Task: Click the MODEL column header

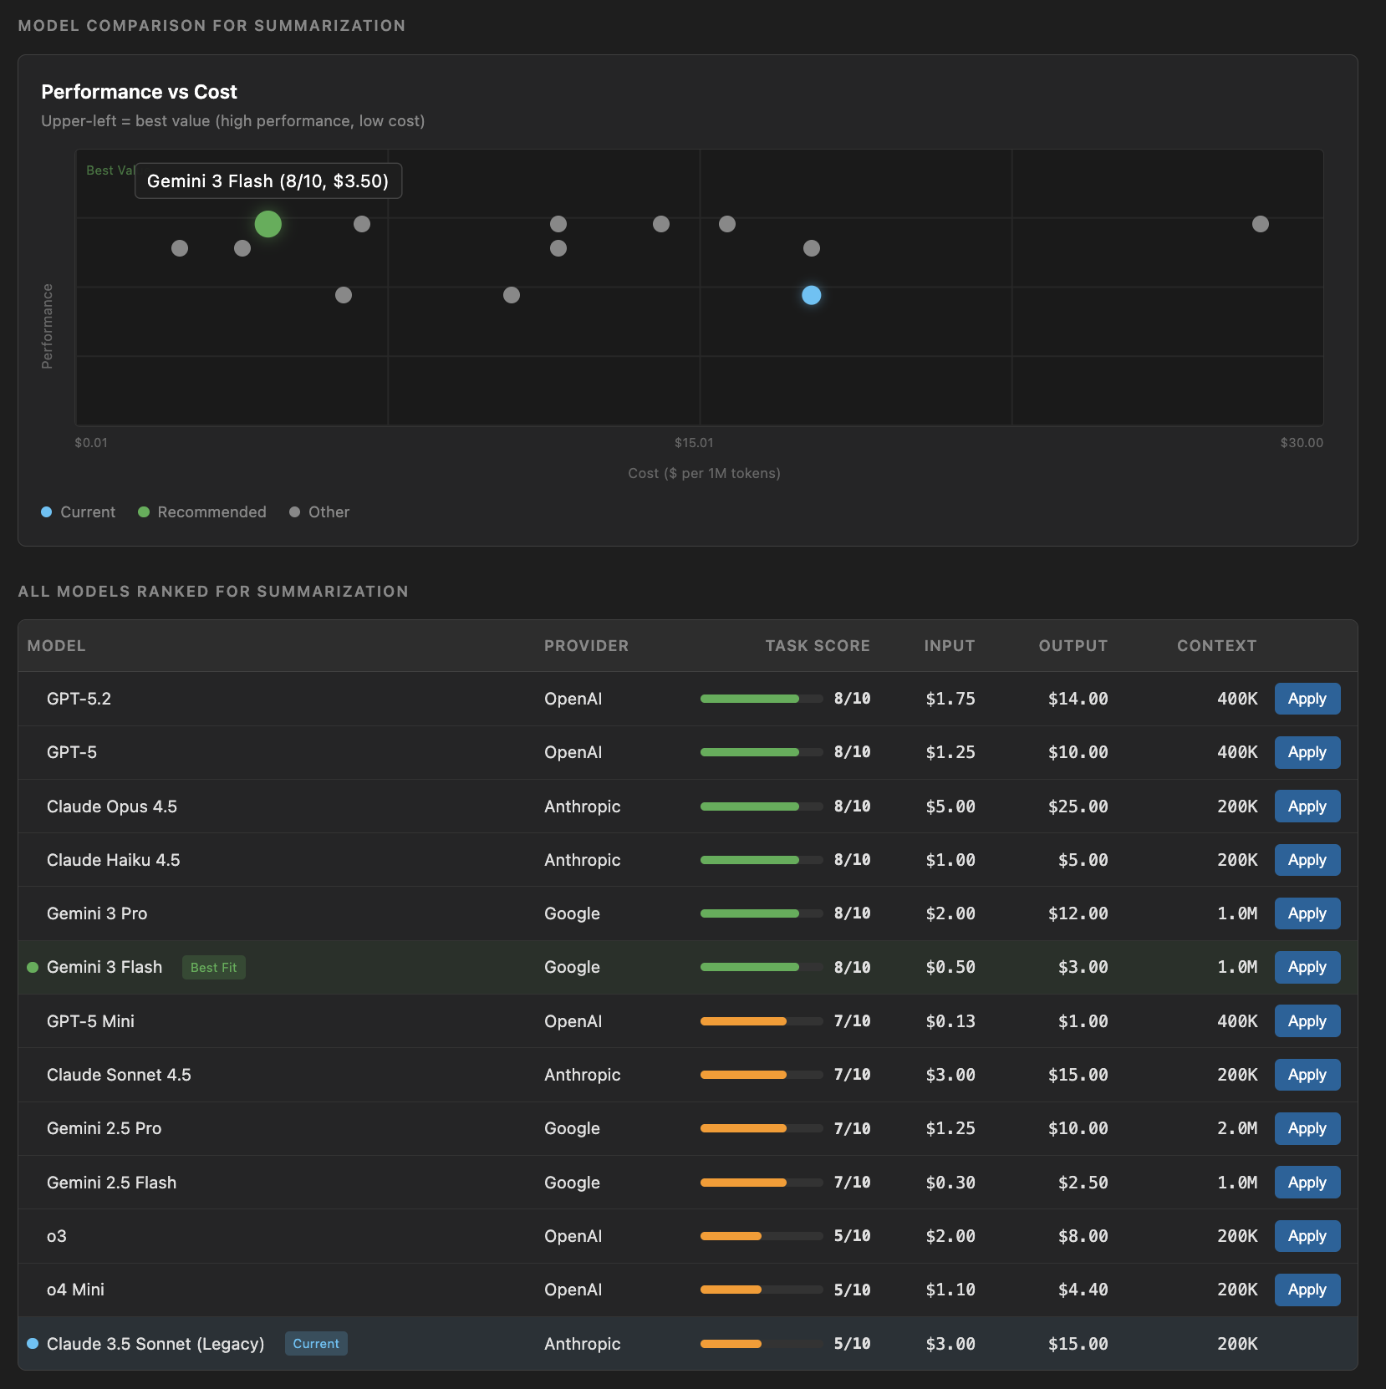Action: click(56, 646)
